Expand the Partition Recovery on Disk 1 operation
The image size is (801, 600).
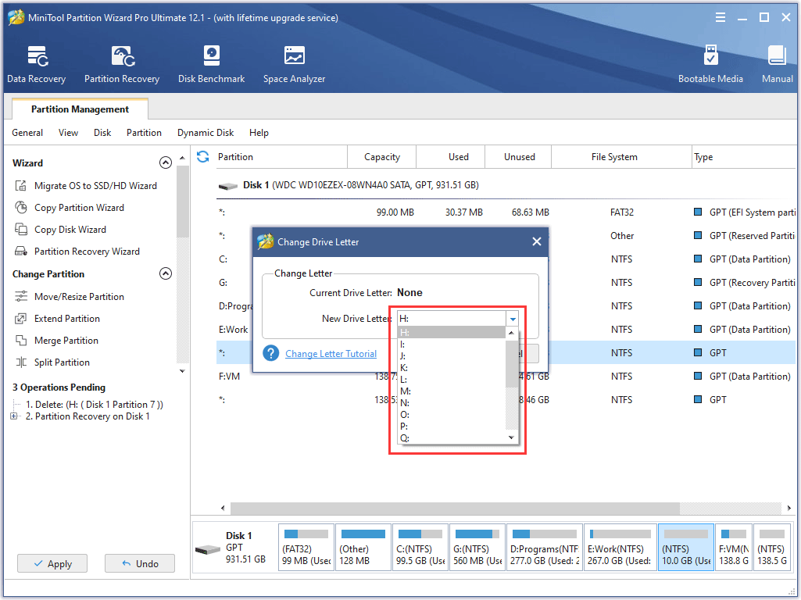tap(13, 416)
